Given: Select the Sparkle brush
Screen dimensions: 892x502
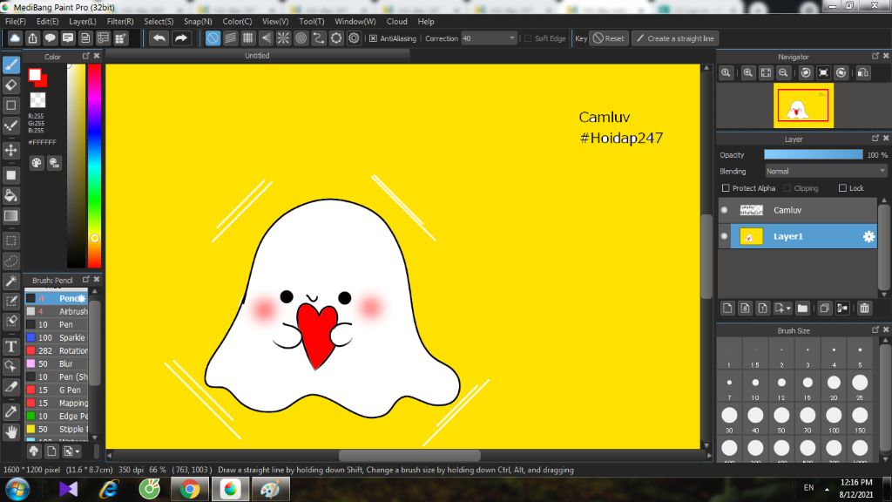Looking at the screenshot, I should click(x=57, y=337).
